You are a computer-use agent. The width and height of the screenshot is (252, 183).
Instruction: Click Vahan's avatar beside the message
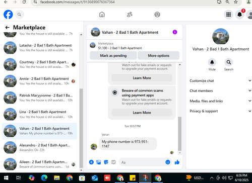tap(94, 147)
